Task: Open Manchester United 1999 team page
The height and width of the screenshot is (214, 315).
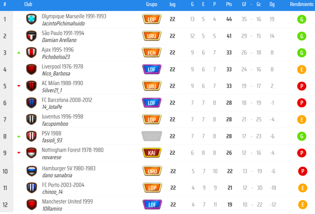Action: pos(67,201)
